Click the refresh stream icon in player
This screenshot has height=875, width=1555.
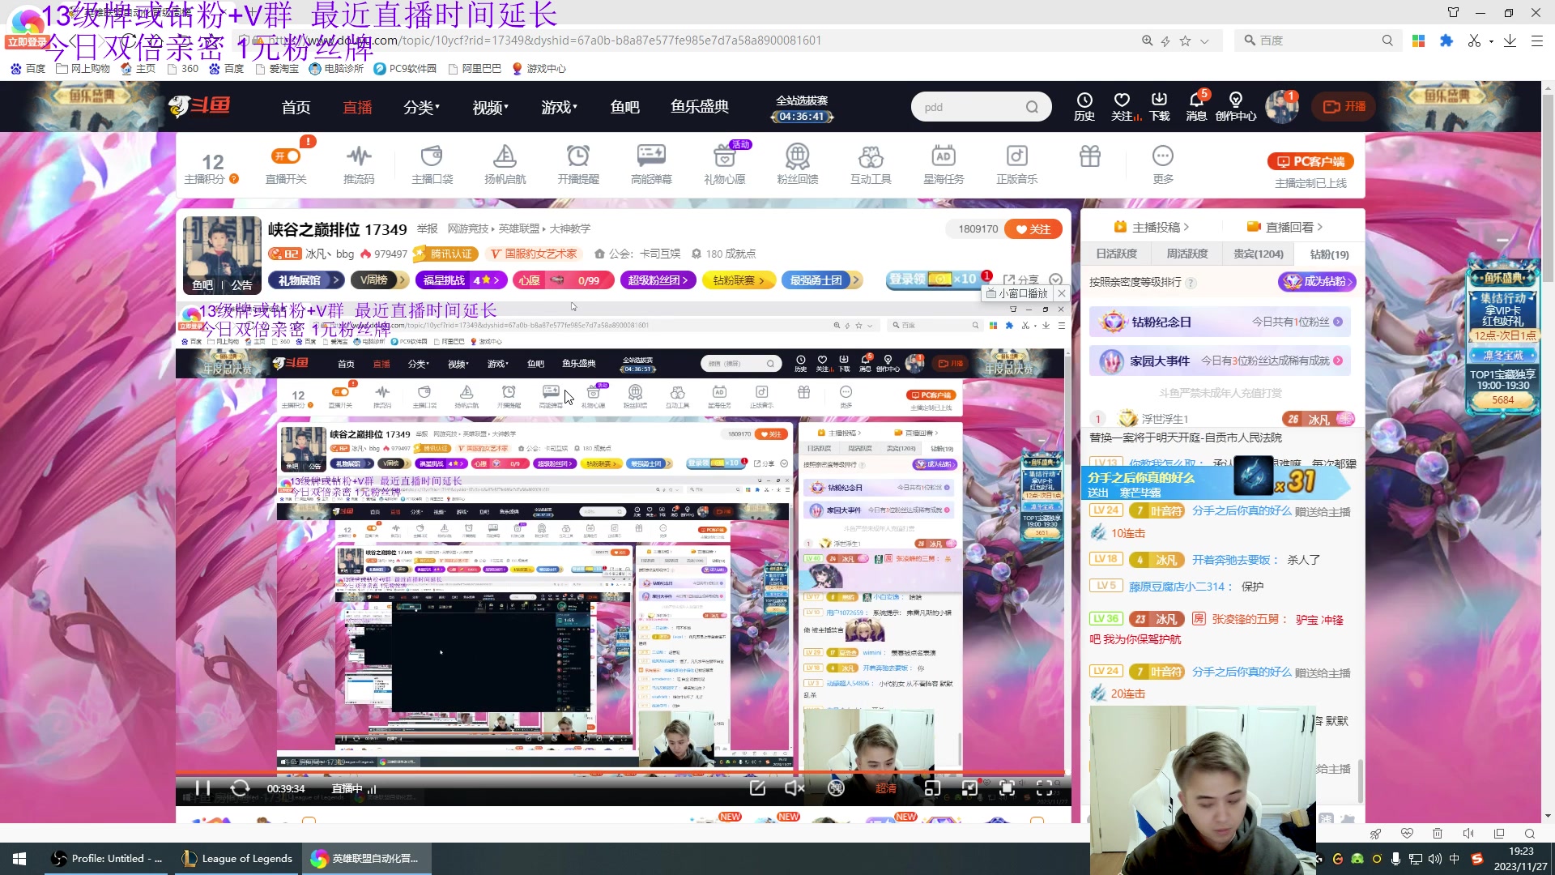[x=240, y=788]
